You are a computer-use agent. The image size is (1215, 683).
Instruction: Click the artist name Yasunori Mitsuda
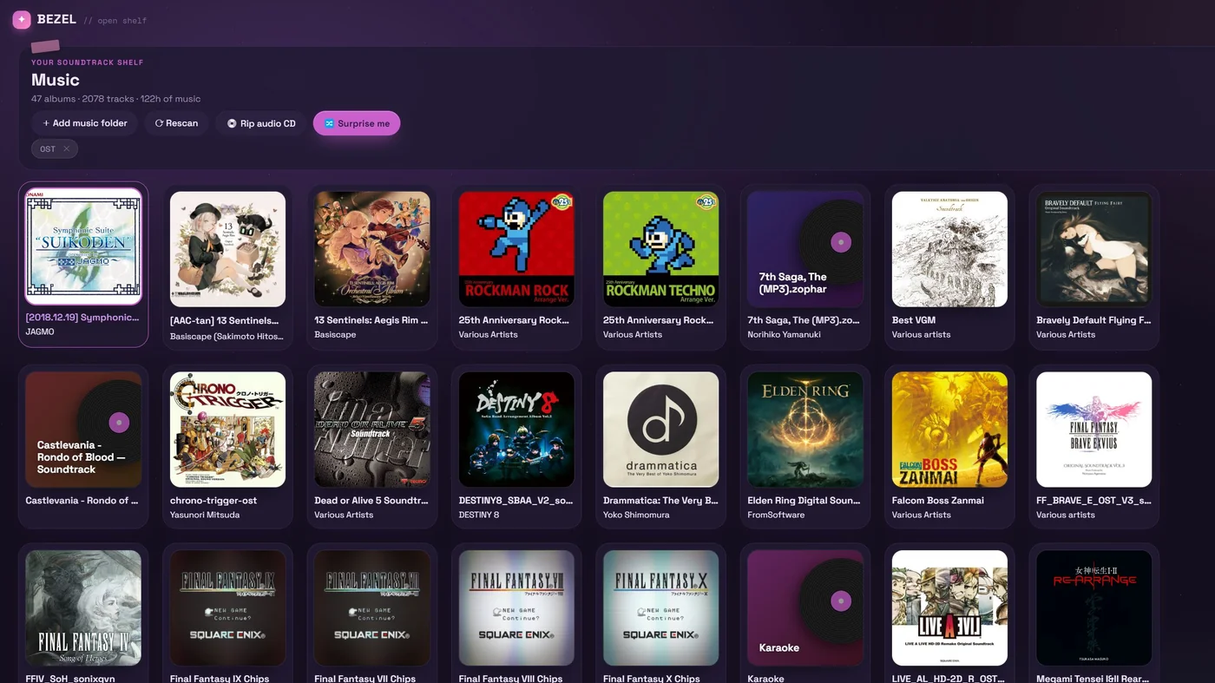tap(205, 515)
